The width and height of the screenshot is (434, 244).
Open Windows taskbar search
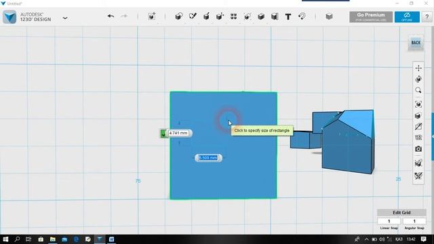coord(17,239)
